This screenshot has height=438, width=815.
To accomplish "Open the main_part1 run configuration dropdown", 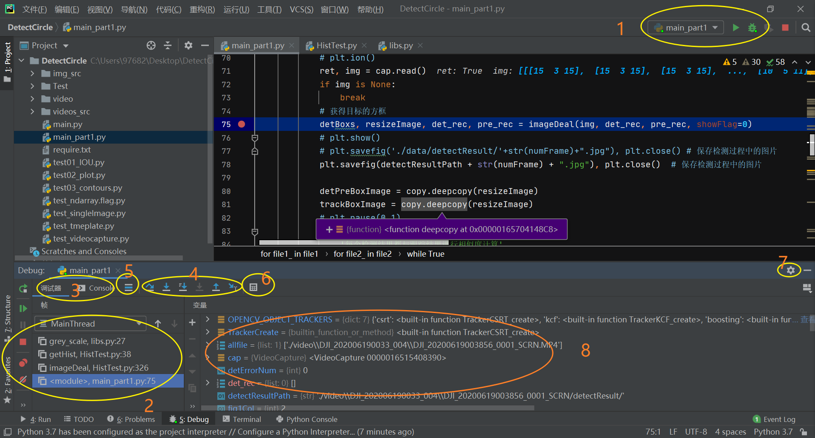I will (686, 28).
